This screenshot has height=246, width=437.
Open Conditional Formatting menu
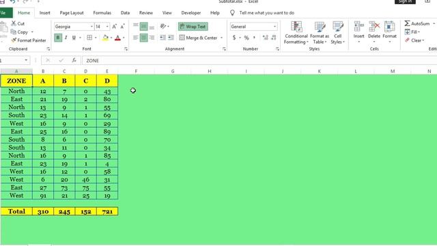pos(296,33)
